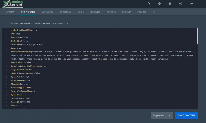Open the account profile icon
Viewport: 206px width, 123px height.
(170, 4)
